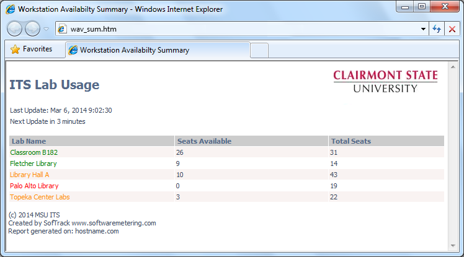Click the Refresh page icon
The width and height of the screenshot is (464, 257).
[x=437, y=29]
